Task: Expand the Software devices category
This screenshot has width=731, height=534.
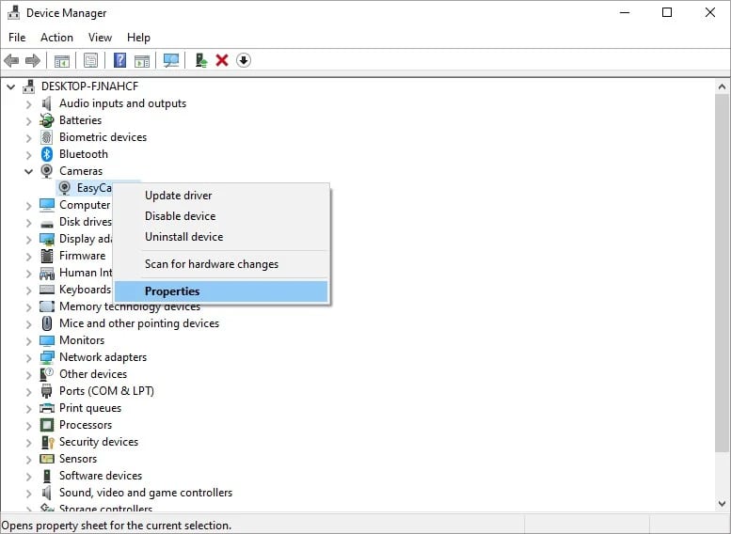Action: point(29,477)
